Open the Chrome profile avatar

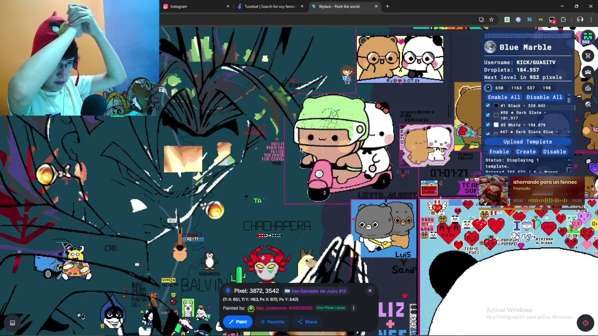pos(580,20)
